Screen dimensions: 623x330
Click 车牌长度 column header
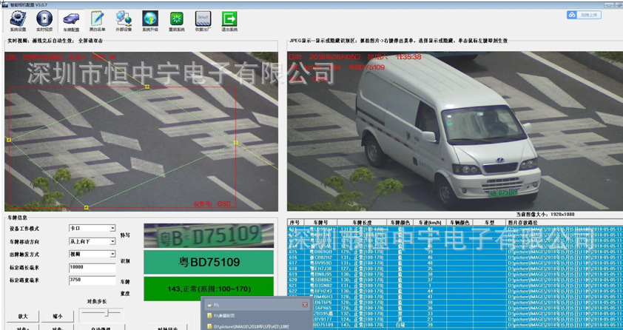click(x=363, y=223)
